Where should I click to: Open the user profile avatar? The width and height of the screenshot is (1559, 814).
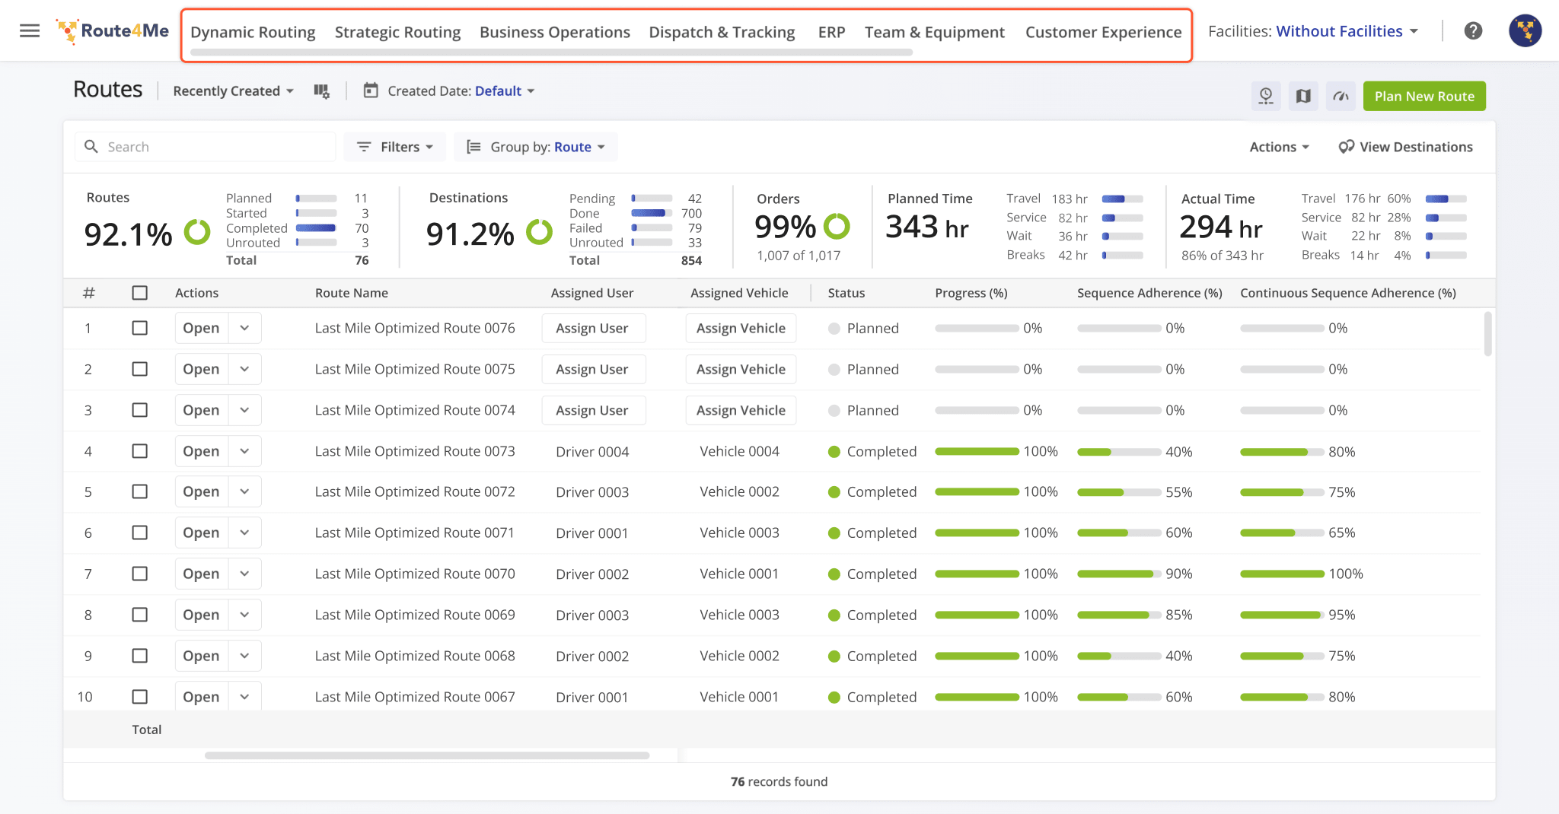(x=1525, y=31)
